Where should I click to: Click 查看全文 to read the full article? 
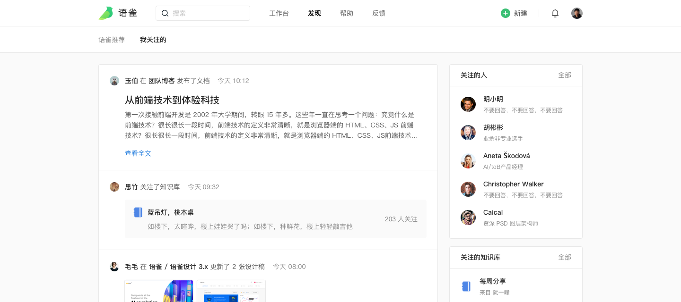tap(138, 153)
